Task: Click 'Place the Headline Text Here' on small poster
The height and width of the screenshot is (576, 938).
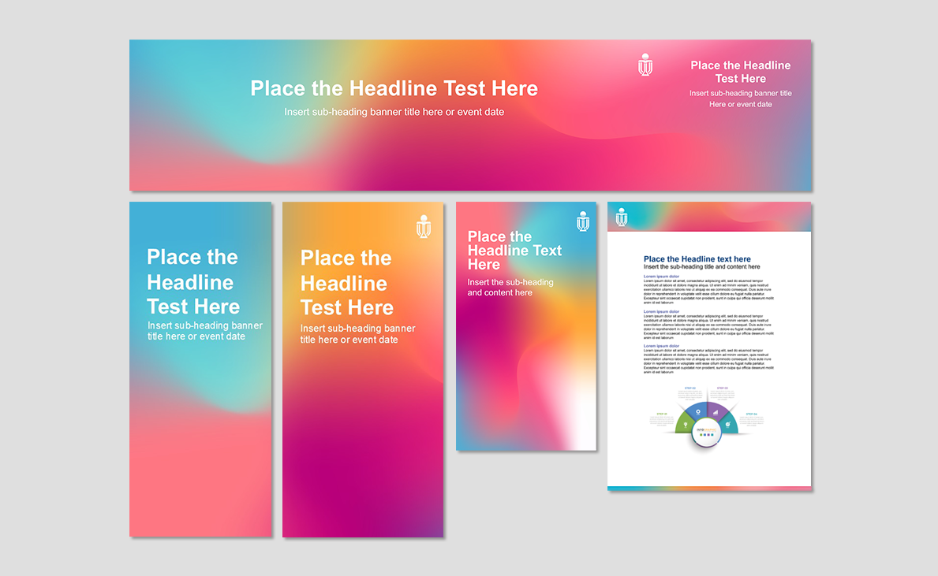Action: pos(514,251)
